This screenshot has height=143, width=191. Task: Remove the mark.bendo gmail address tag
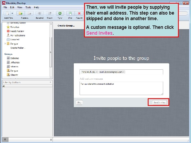click(x=124, y=72)
